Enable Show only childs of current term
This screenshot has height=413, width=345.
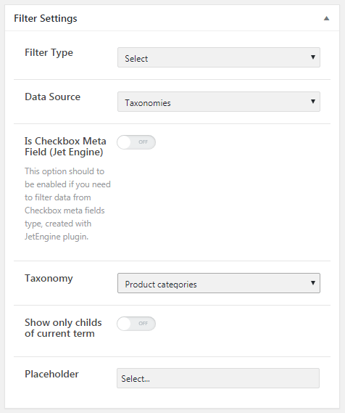136,324
